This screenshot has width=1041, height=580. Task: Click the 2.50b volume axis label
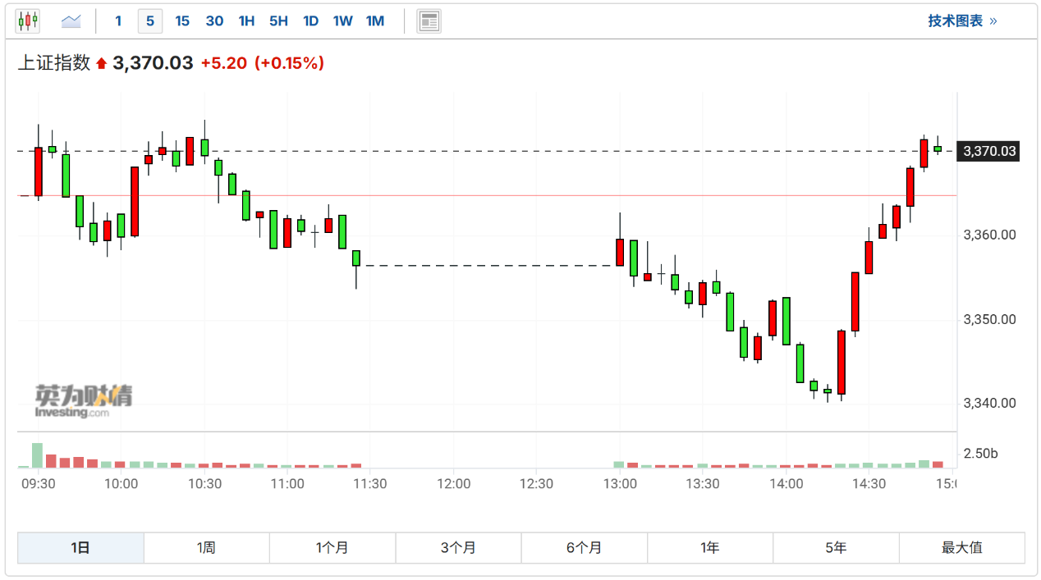coord(980,454)
